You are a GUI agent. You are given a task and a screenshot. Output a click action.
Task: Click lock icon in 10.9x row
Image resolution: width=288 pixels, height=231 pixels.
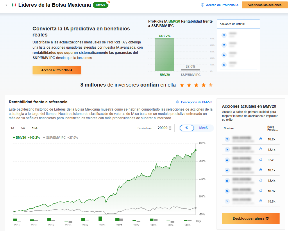(260, 190)
